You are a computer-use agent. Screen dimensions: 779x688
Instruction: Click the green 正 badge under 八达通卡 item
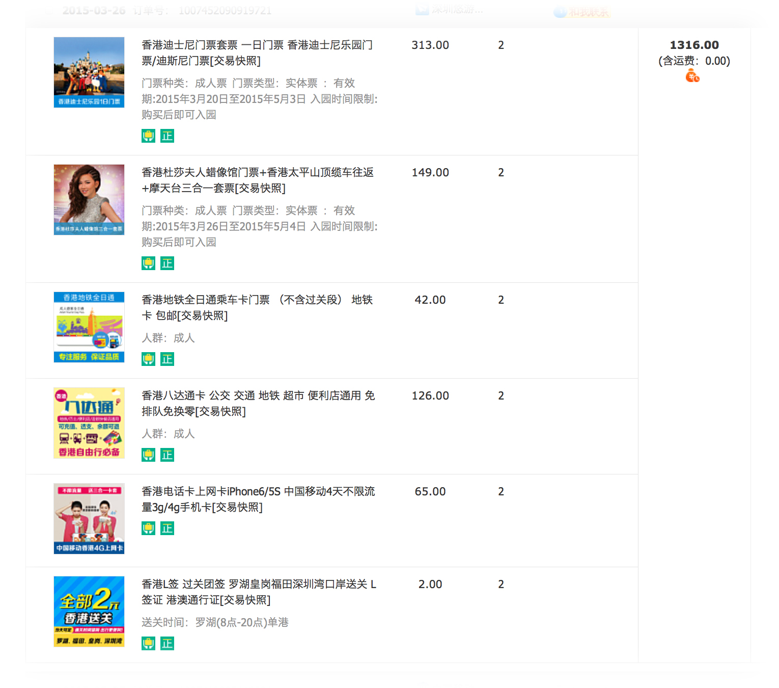tap(167, 455)
